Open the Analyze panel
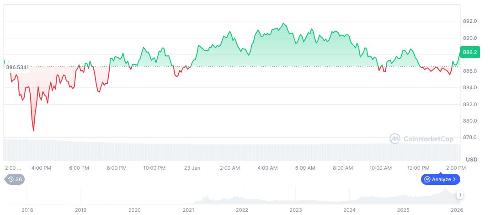The image size is (490, 215). click(440, 179)
